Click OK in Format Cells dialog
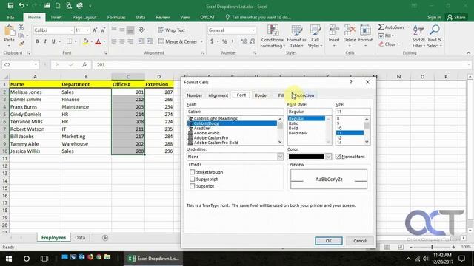 329,241
